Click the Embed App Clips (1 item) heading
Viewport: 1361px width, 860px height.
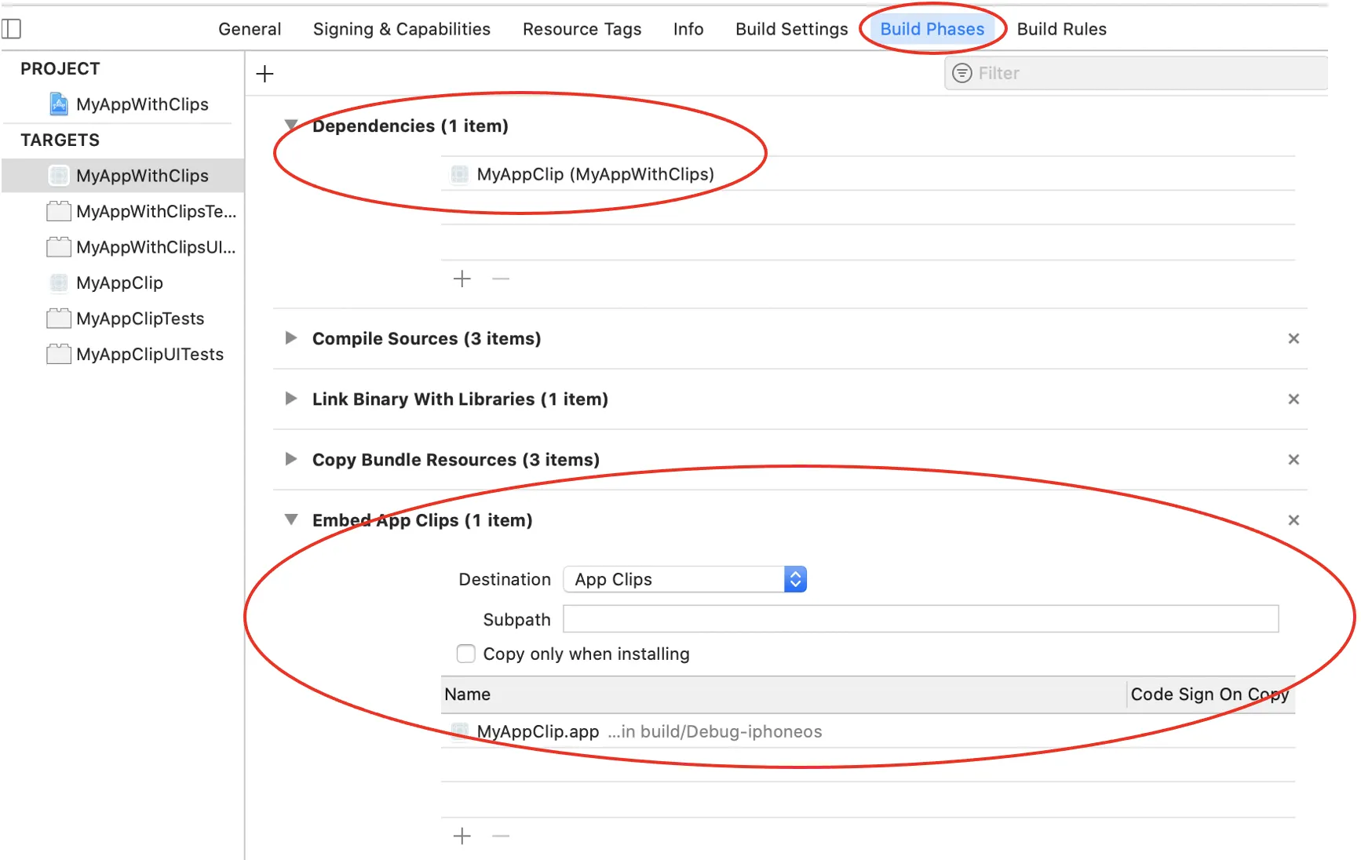(422, 519)
